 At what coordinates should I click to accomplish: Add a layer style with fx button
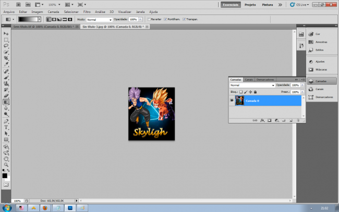(262, 120)
